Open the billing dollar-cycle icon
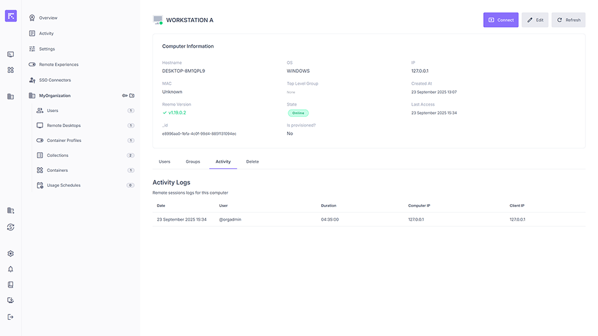 [11, 227]
